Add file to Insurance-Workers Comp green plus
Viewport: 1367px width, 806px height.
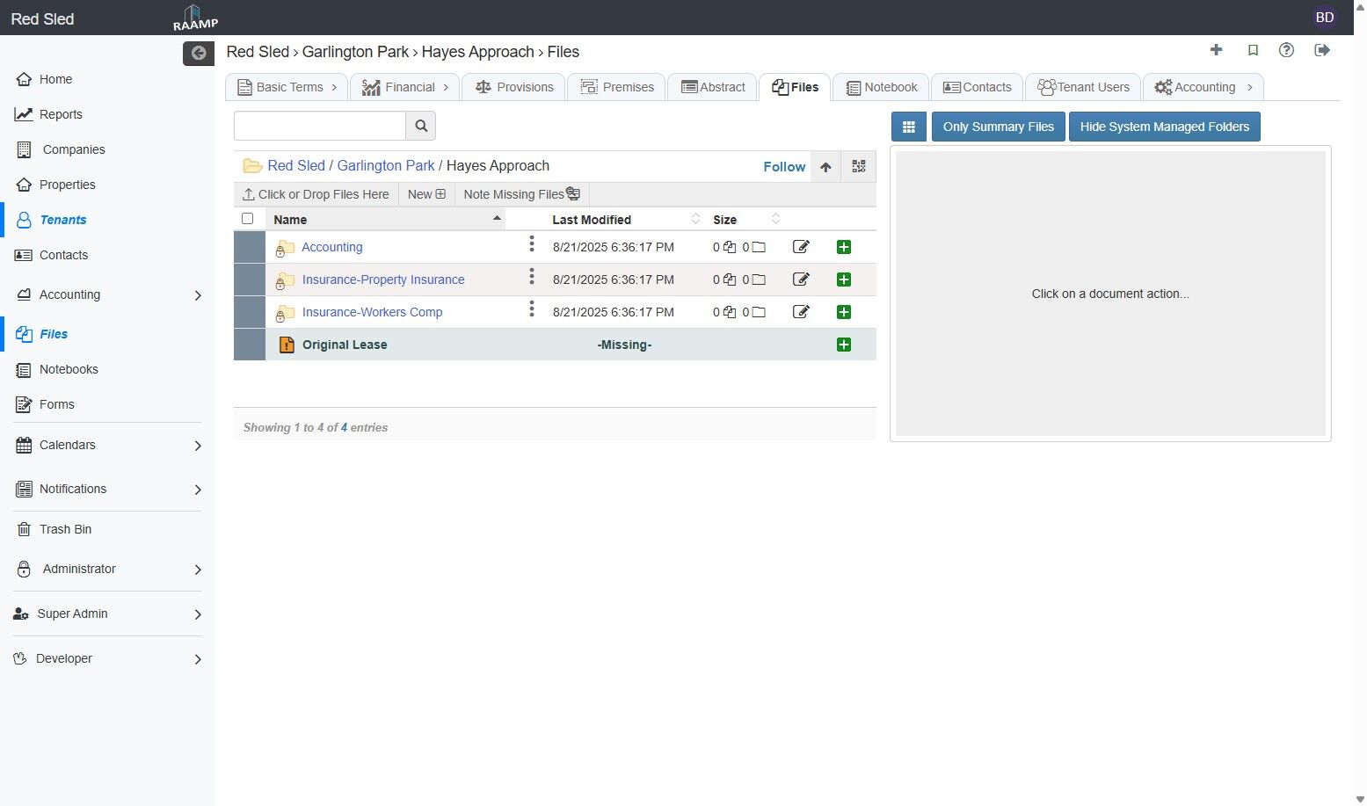844,312
